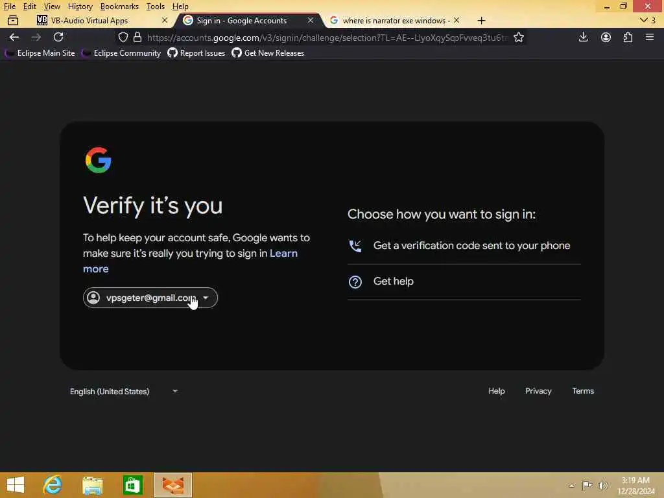Screen dimensions: 664x498
Task: Click the Google logo on the card
Action: pos(99,160)
